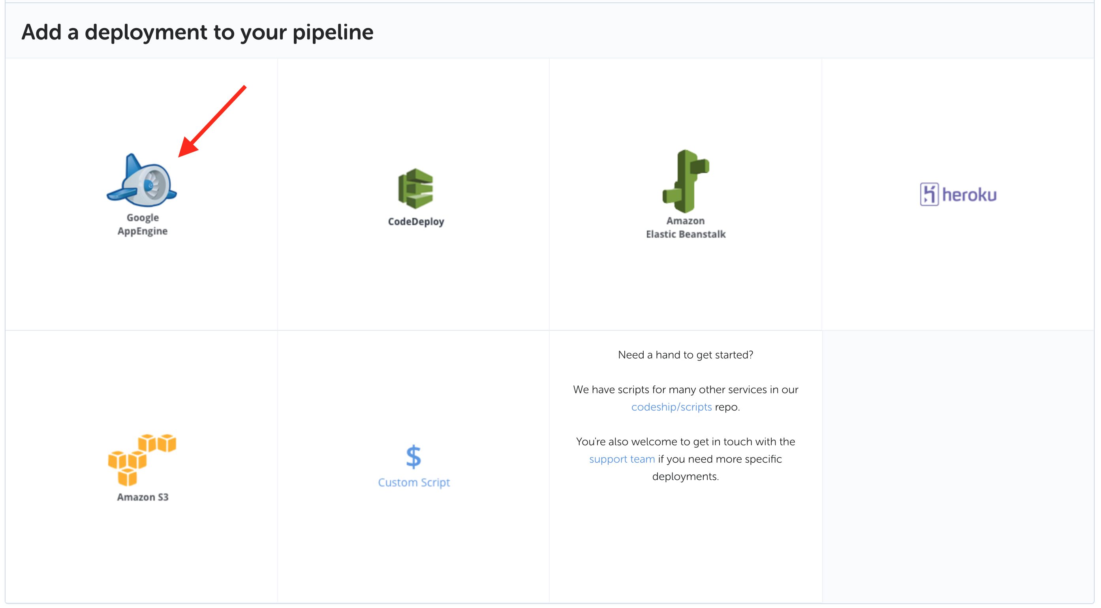
Task: Open the codeship/scripts repo link
Action: tap(671, 407)
